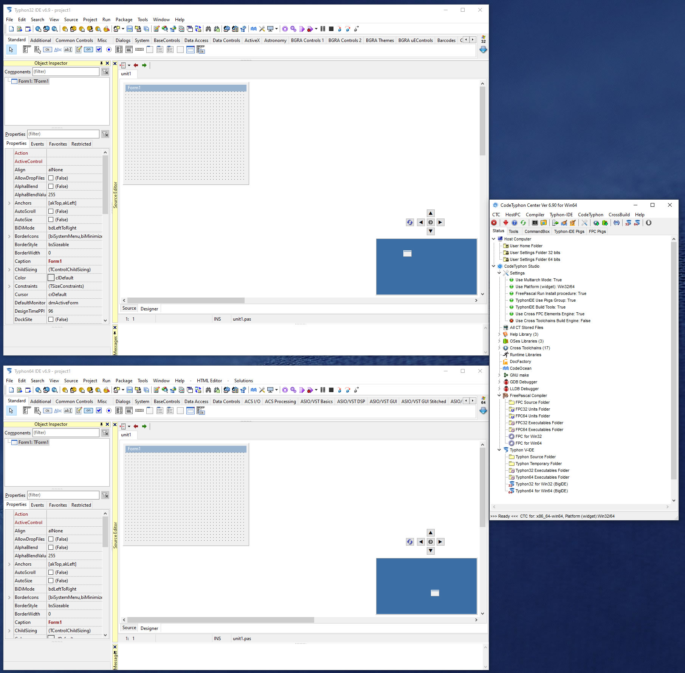Image resolution: width=685 pixels, height=673 pixels.
Task: Collapse Host Computer node in CodeTyphon Center
Action: click(x=493, y=239)
